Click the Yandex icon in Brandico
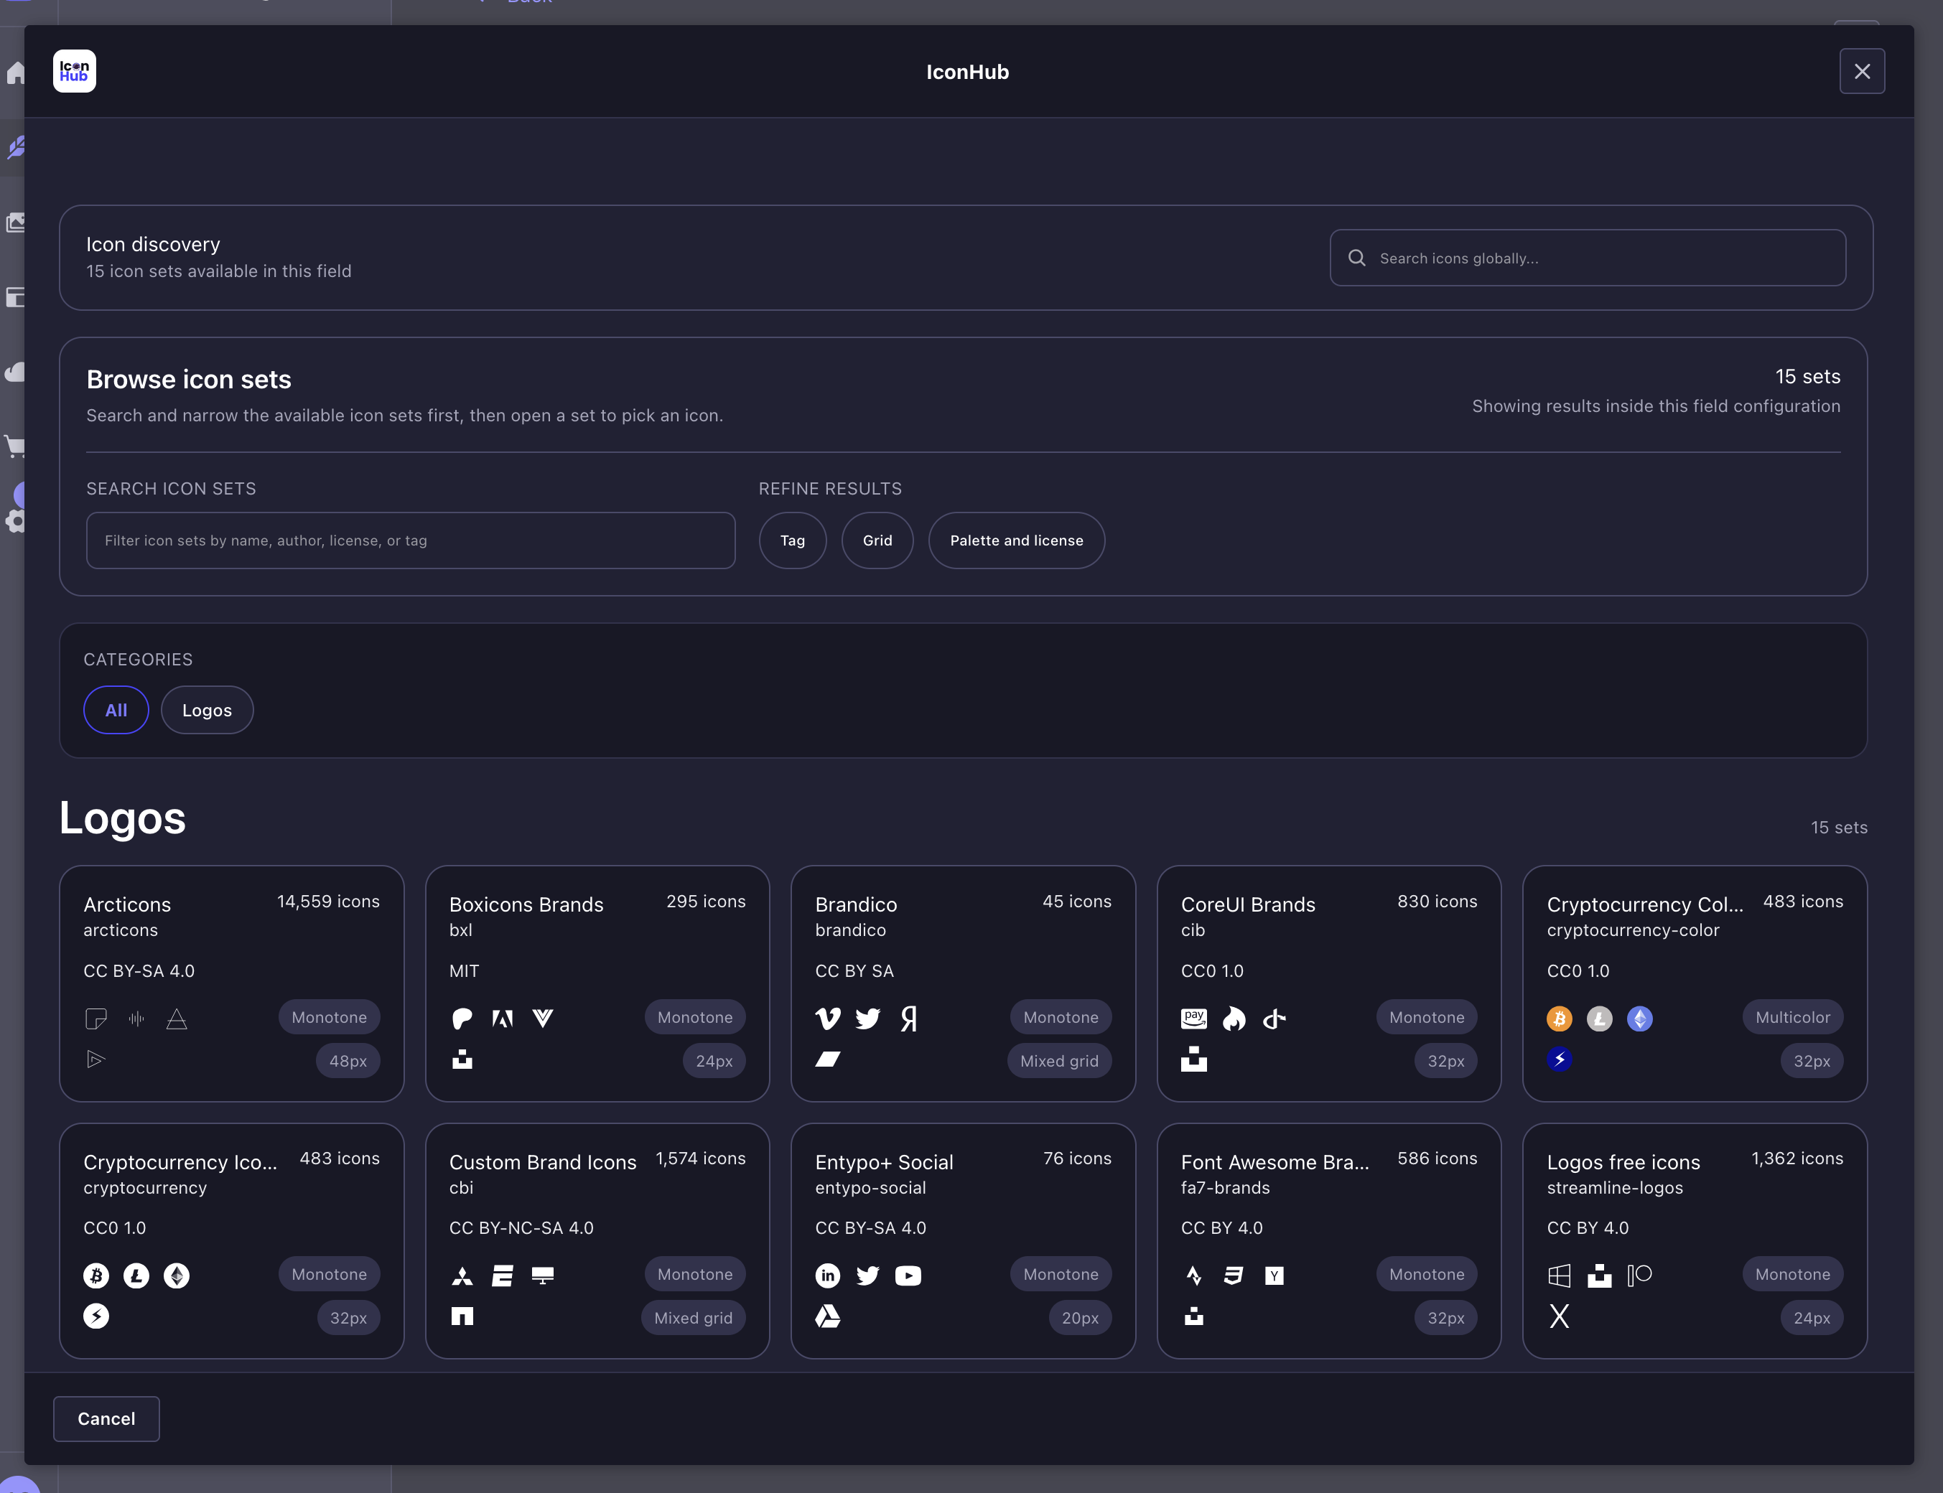1943x1493 pixels. tap(908, 1019)
